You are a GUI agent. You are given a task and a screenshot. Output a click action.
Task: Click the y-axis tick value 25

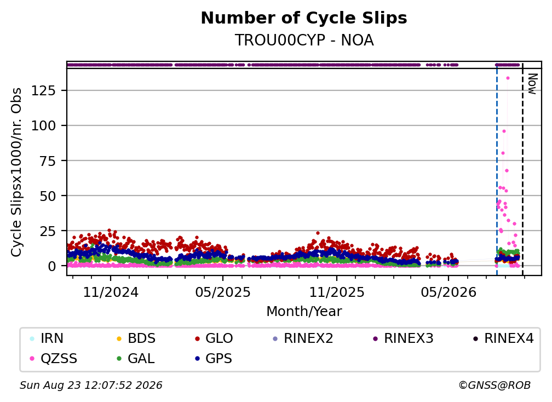(x=48, y=231)
